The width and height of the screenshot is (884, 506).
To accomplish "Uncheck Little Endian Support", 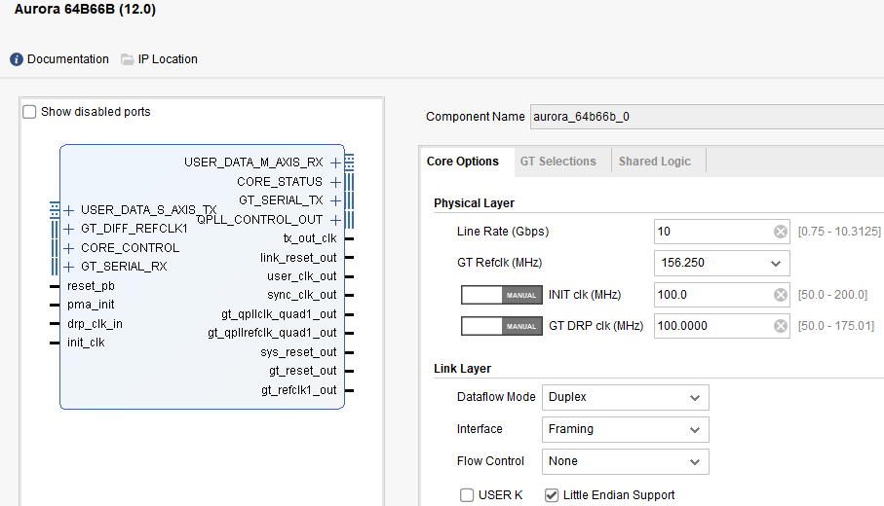I will point(552,494).
